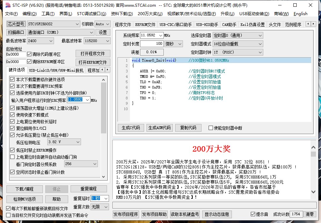Screen dimensions: 321x223
Task: Click the STC-ISP app icon in title bar
Action: (8, 5)
